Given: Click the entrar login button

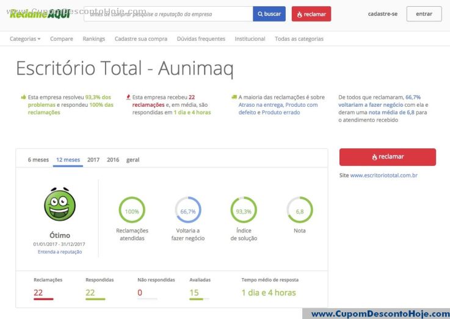Looking at the screenshot, I should tap(424, 14).
